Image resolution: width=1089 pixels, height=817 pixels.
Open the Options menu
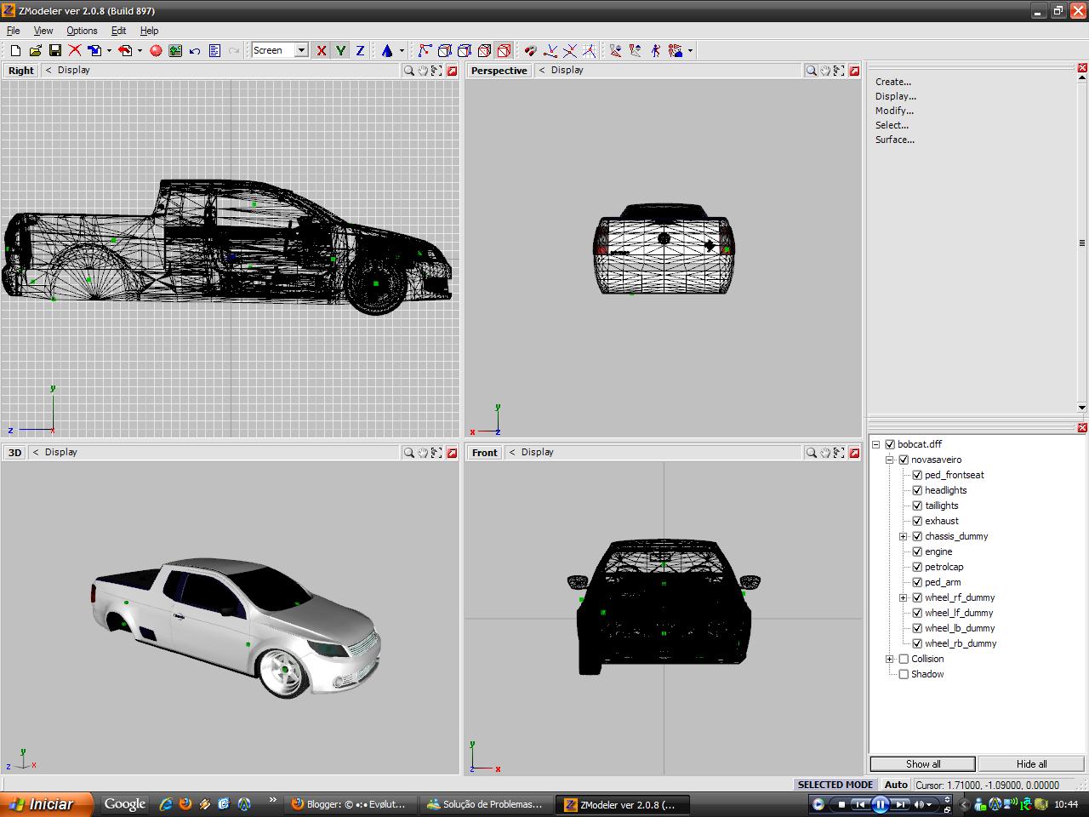coord(82,31)
